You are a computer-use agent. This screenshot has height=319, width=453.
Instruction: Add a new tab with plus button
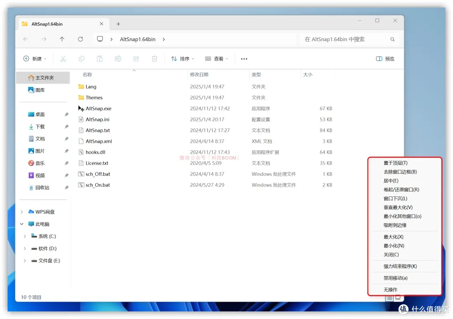click(x=118, y=24)
